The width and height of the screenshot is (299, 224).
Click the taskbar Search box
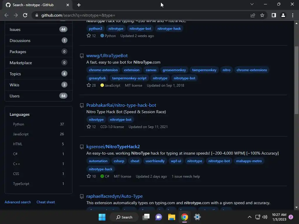(x=124, y=217)
